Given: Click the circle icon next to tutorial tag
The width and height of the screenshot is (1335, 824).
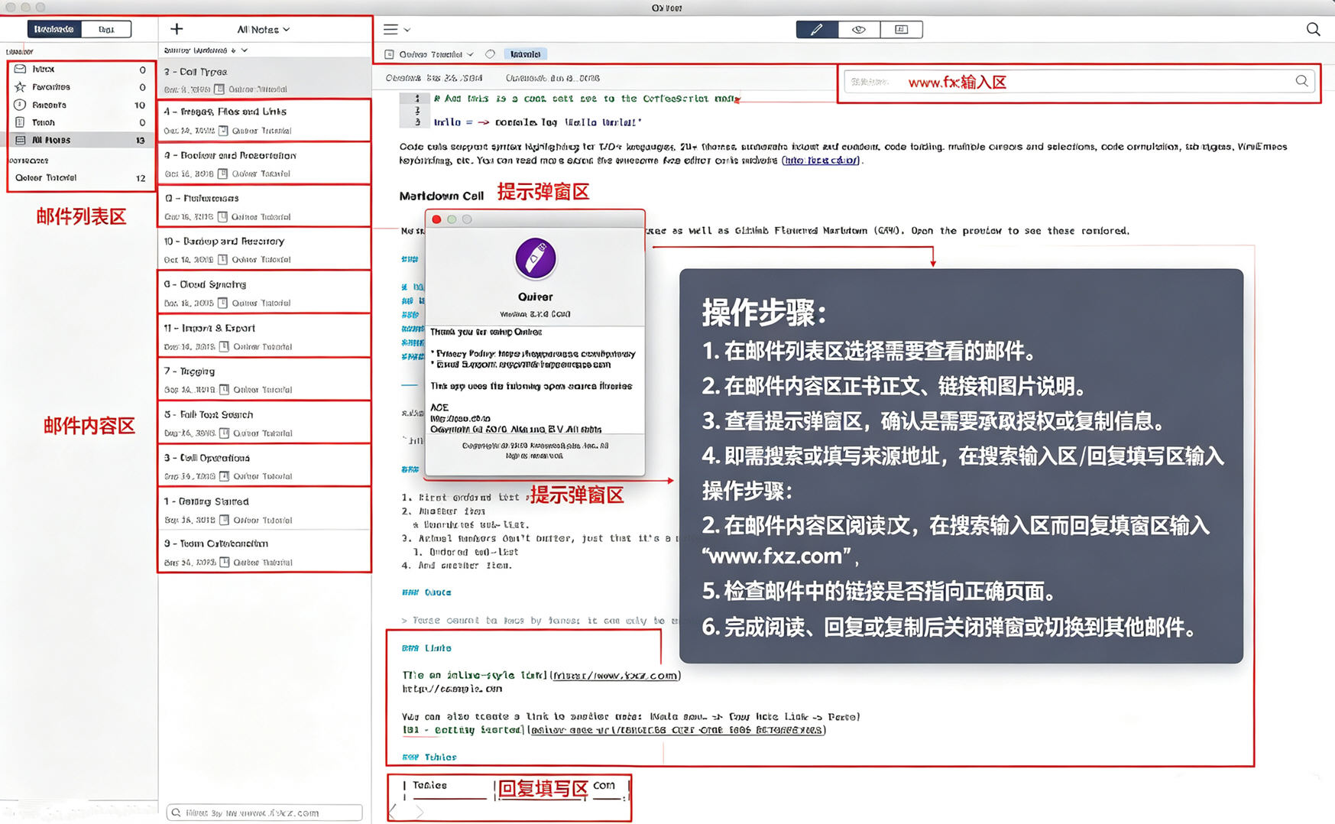Looking at the screenshot, I should pos(490,54).
